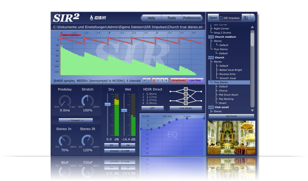Click the scroll down arrow in impulse list

[x=252, y=111]
